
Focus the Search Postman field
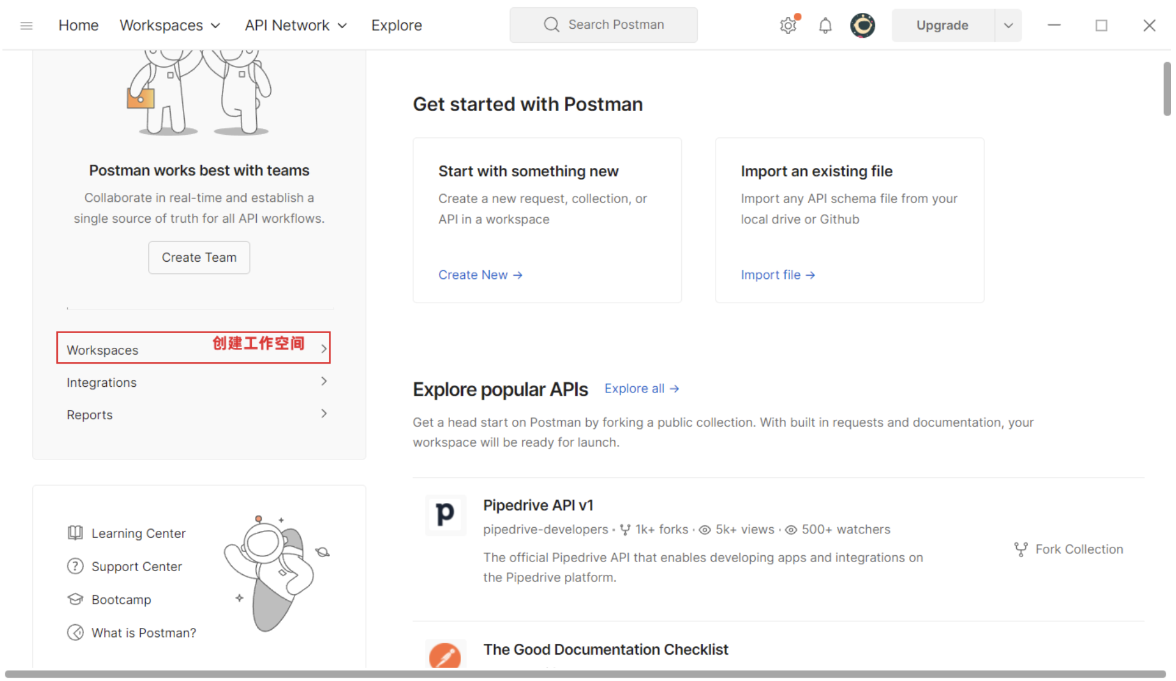pos(603,25)
